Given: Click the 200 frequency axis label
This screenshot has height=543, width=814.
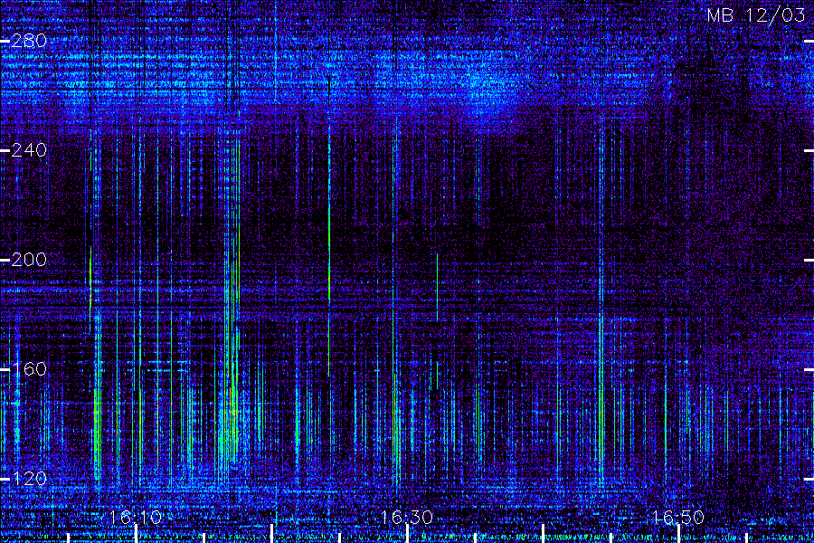Looking at the screenshot, I should (x=29, y=260).
